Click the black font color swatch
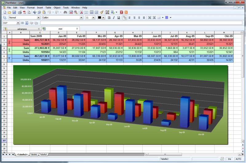246x163 pixels. (x=99, y=18)
